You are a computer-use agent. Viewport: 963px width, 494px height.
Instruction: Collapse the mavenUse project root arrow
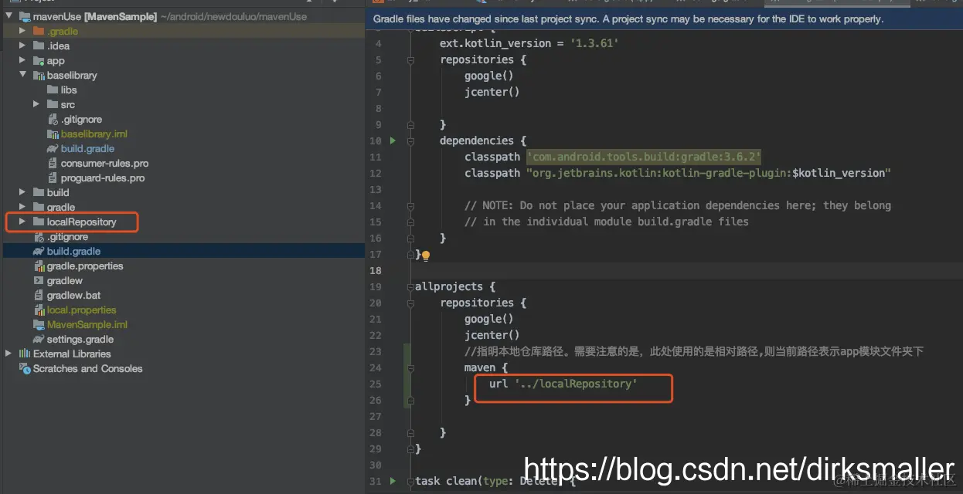(x=9, y=16)
